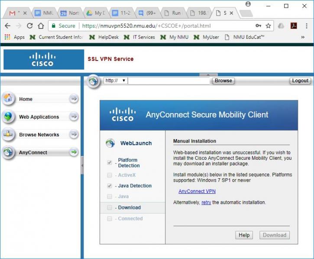This screenshot has height=259, width=314.
Task: Go back to previous page
Action: tap(7, 26)
